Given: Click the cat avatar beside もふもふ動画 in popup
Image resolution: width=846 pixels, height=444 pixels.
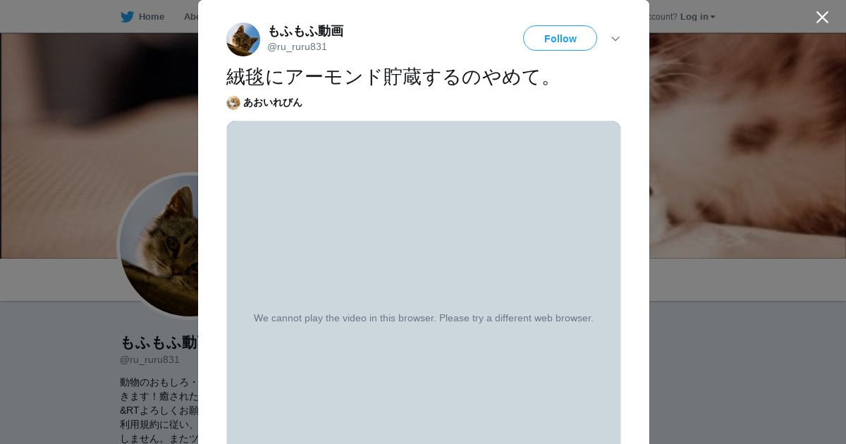Looking at the screenshot, I should pyautogui.click(x=243, y=39).
